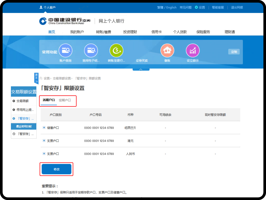The width and height of the screenshot is (266, 200).
Task: Click the green 转账至建行 transfer icon
Action: point(116,51)
